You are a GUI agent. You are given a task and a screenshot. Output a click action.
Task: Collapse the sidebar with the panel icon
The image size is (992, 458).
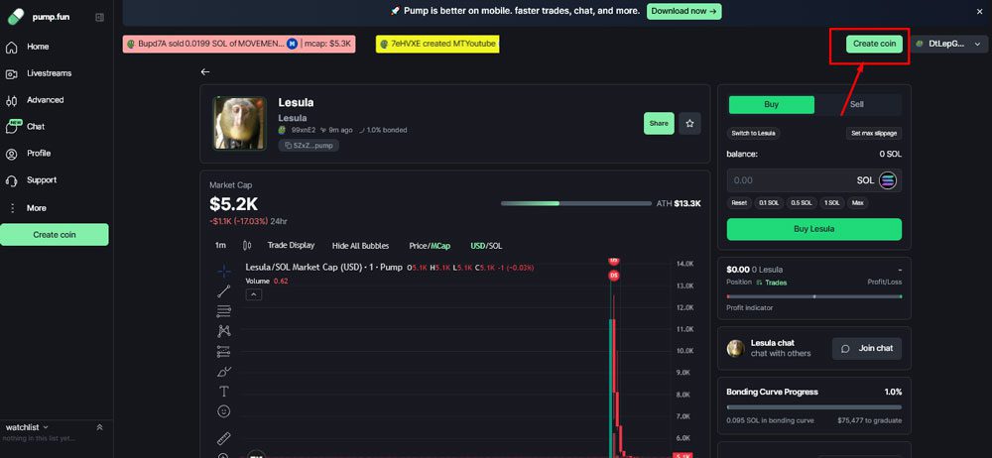[x=99, y=18]
